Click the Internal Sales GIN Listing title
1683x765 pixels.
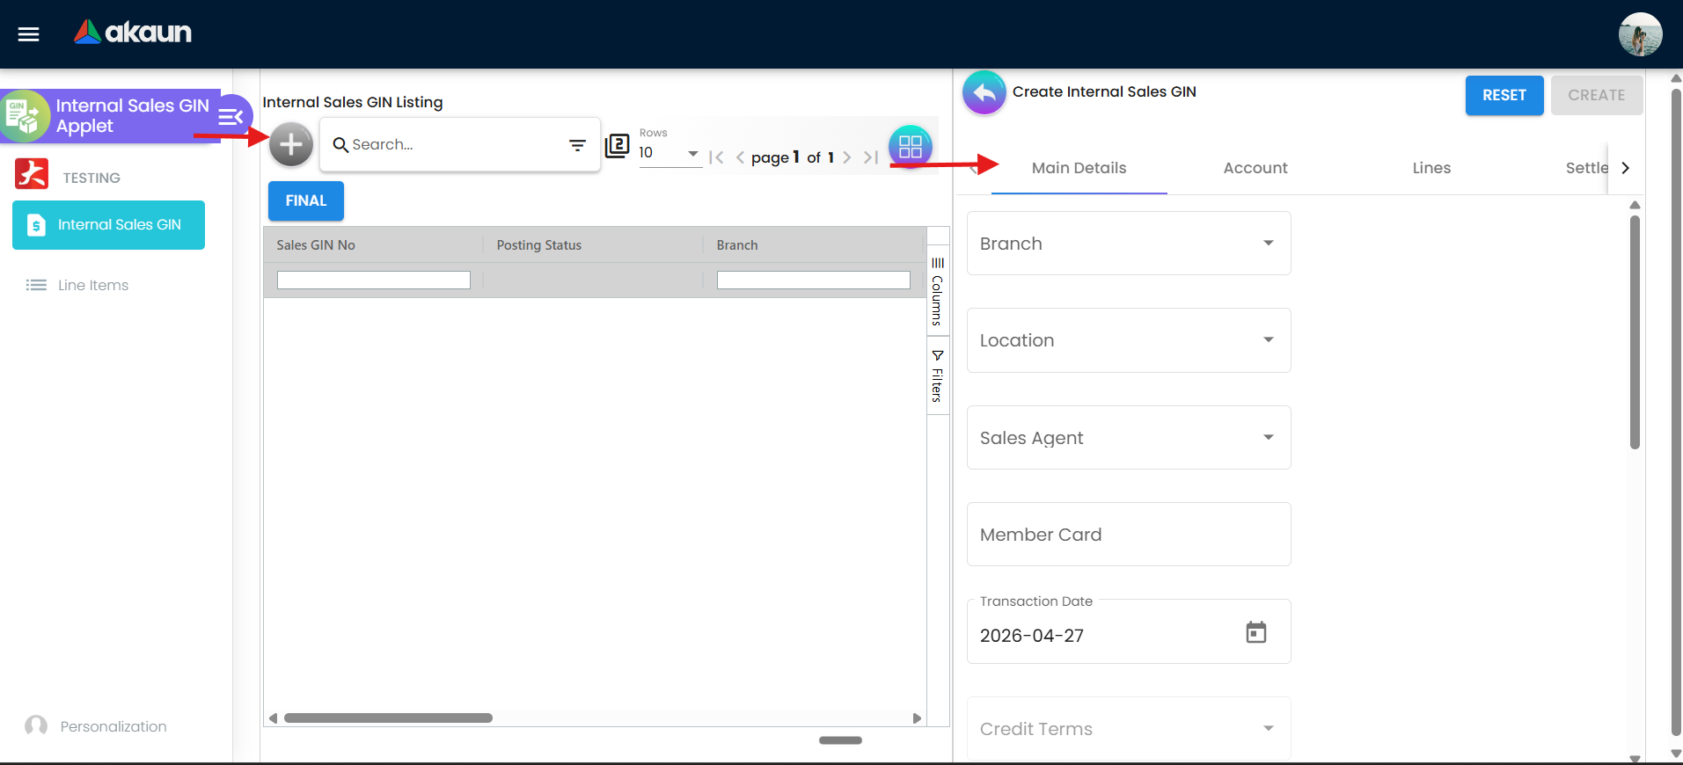point(353,102)
